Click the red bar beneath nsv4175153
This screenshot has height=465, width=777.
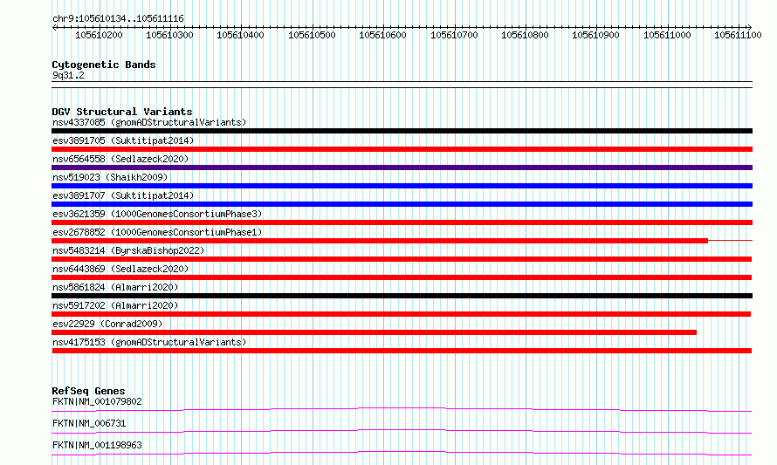pos(402,351)
